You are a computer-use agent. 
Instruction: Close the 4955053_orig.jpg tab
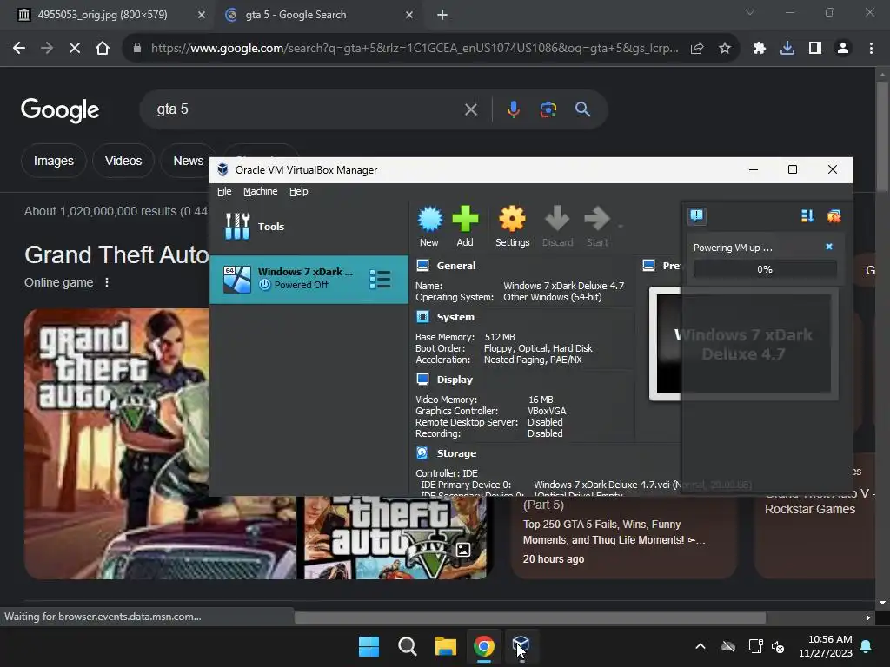coord(201,15)
